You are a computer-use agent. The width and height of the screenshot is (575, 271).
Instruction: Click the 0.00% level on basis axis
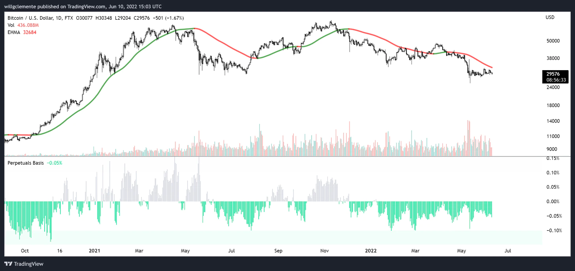[553, 202]
